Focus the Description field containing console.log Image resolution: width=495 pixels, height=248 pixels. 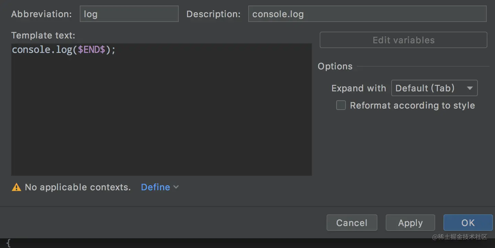(367, 14)
